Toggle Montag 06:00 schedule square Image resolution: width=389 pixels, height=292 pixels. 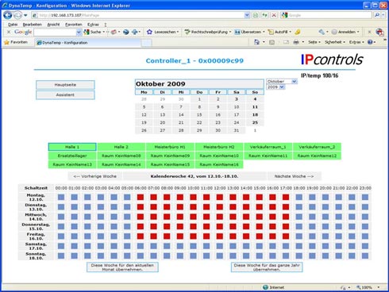(x=141, y=198)
